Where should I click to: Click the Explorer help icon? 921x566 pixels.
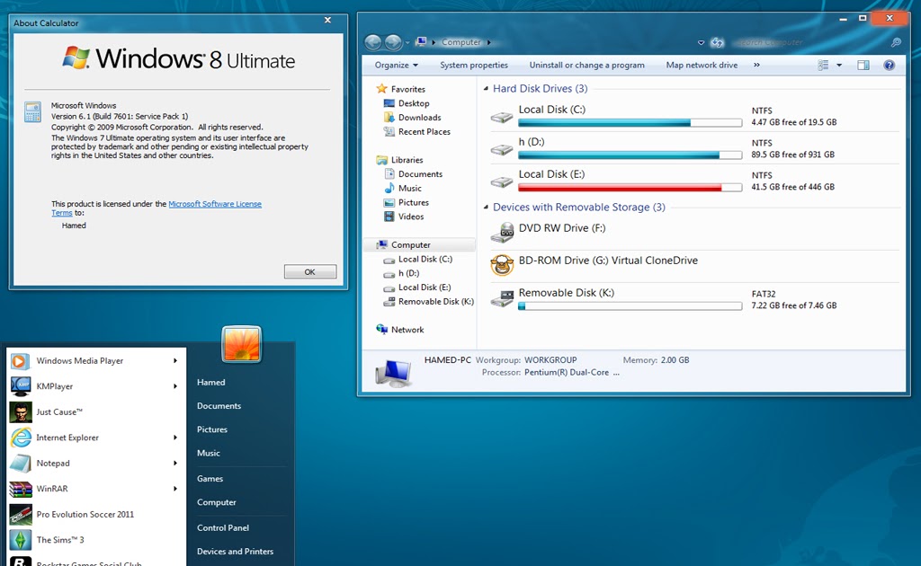point(890,65)
